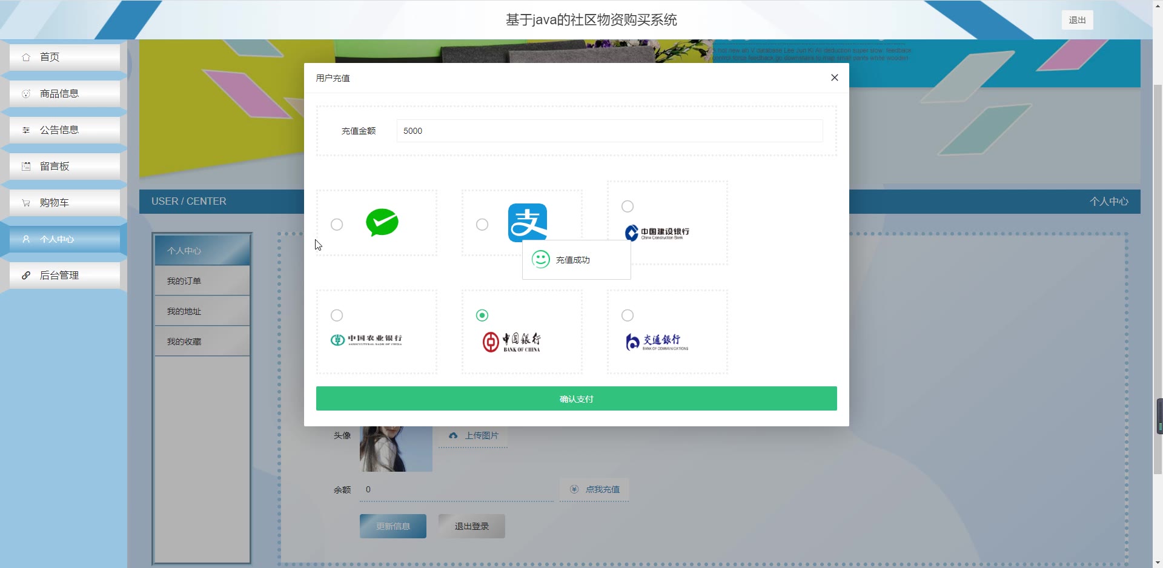Select the Bank of Communications radio button

tap(628, 315)
